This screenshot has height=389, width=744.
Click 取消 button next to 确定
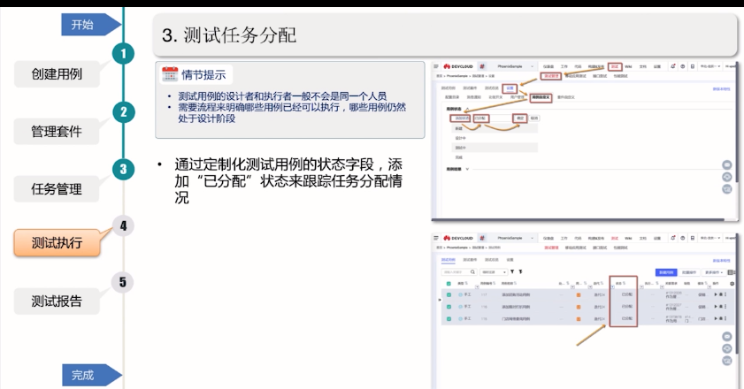coord(534,118)
